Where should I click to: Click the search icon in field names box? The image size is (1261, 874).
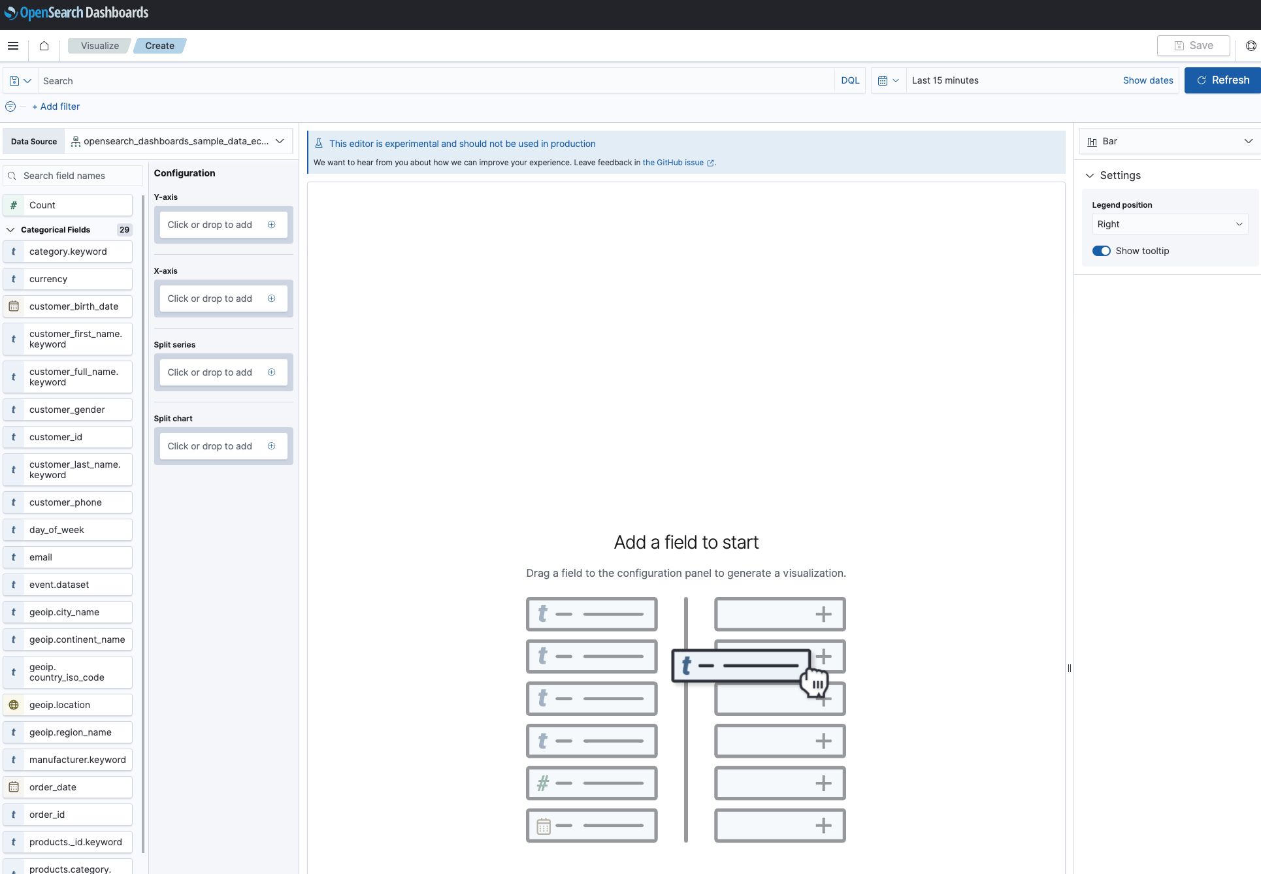pyautogui.click(x=12, y=176)
